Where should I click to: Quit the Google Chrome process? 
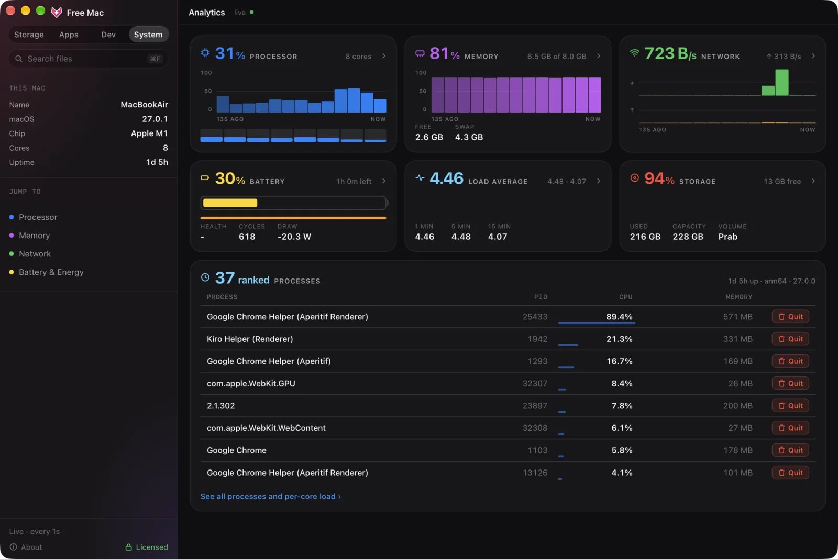(790, 451)
